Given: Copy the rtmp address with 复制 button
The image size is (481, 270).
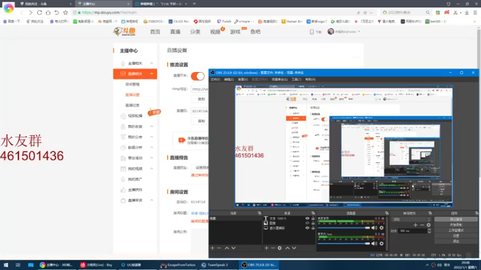Looking at the screenshot, I should pyautogui.click(x=201, y=99).
